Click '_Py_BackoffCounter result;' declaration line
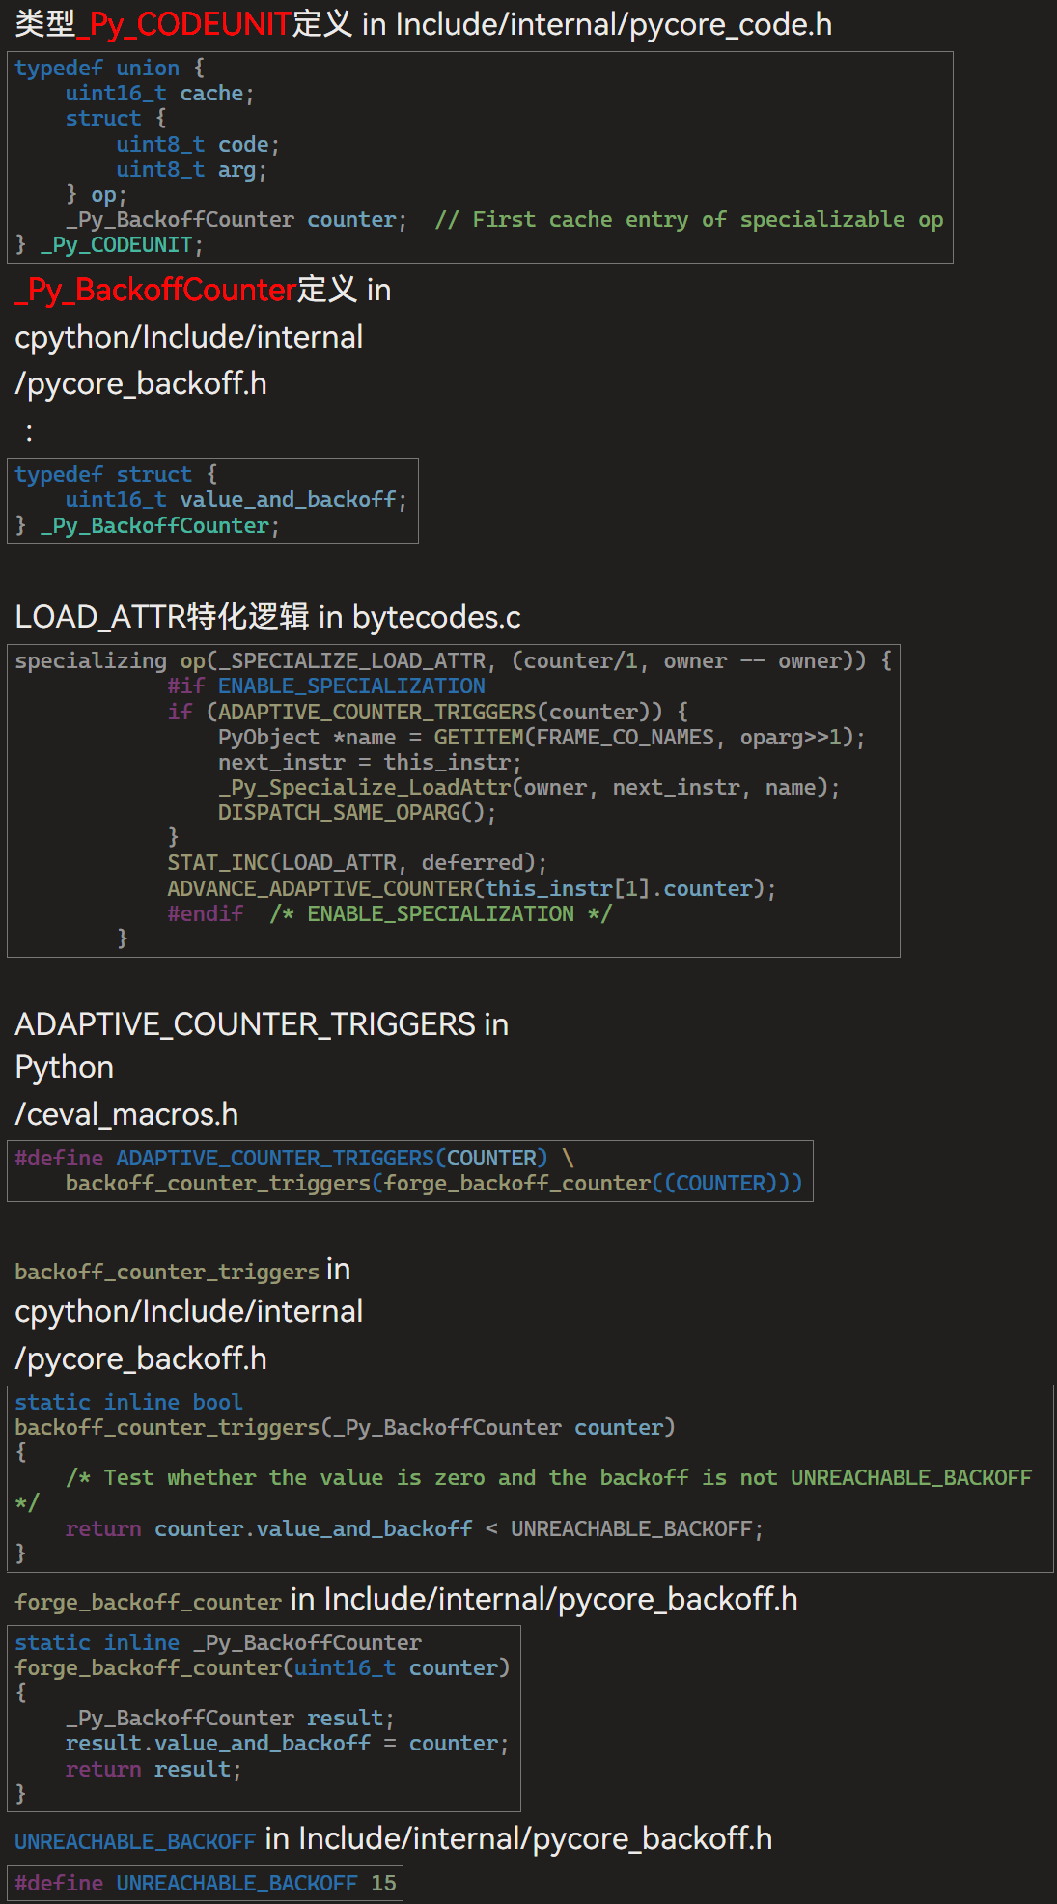This screenshot has height=1904, width=1057. coord(230,1719)
